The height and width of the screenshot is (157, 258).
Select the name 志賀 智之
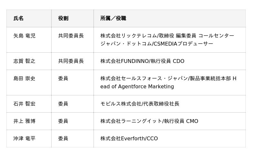(x=25, y=61)
